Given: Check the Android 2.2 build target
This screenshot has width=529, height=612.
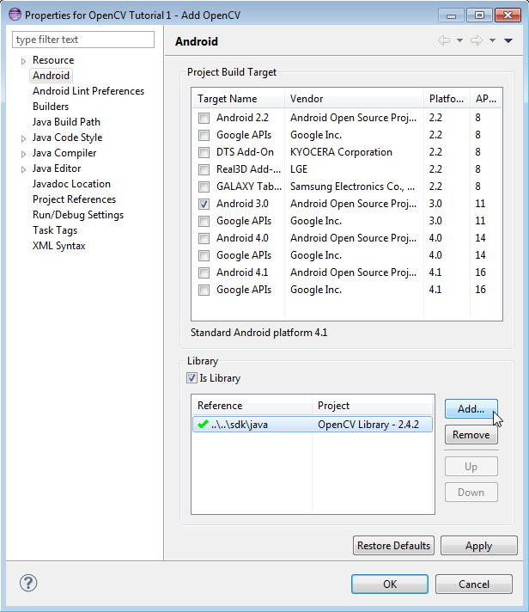Looking at the screenshot, I should 204,118.
